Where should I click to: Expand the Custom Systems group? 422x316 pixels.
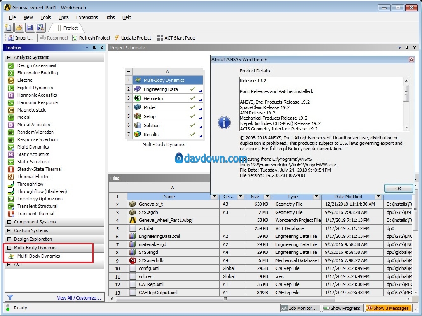(x=9, y=230)
